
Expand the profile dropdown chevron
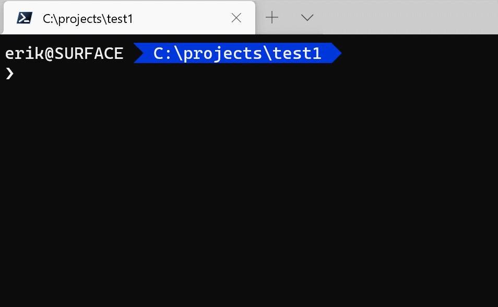(x=307, y=18)
